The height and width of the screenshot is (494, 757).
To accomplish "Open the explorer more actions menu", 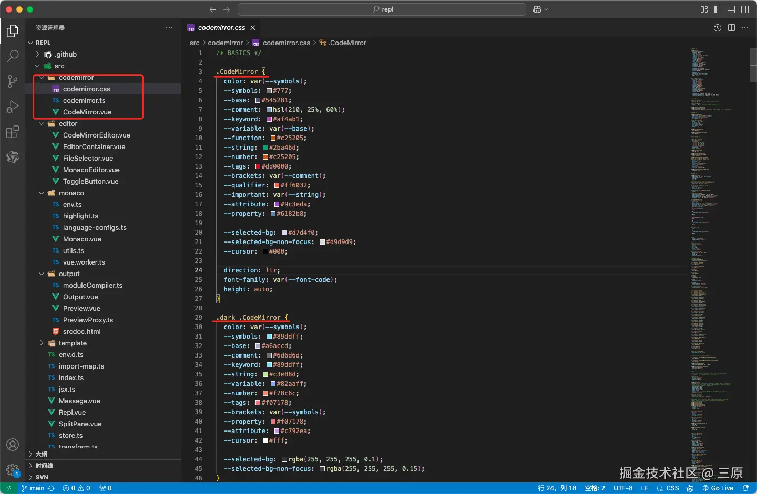I will (x=169, y=28).
